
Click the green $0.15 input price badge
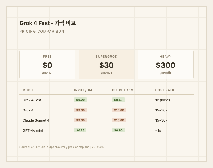(x=80, y=130)
